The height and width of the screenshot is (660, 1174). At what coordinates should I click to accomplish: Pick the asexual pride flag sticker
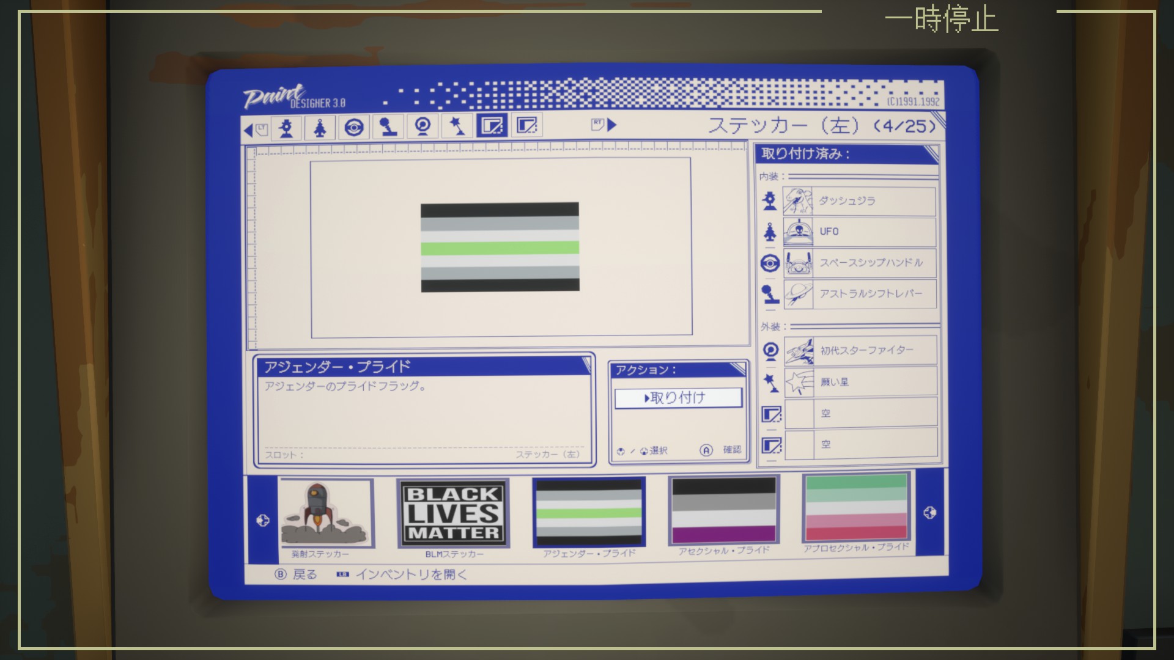723,510
